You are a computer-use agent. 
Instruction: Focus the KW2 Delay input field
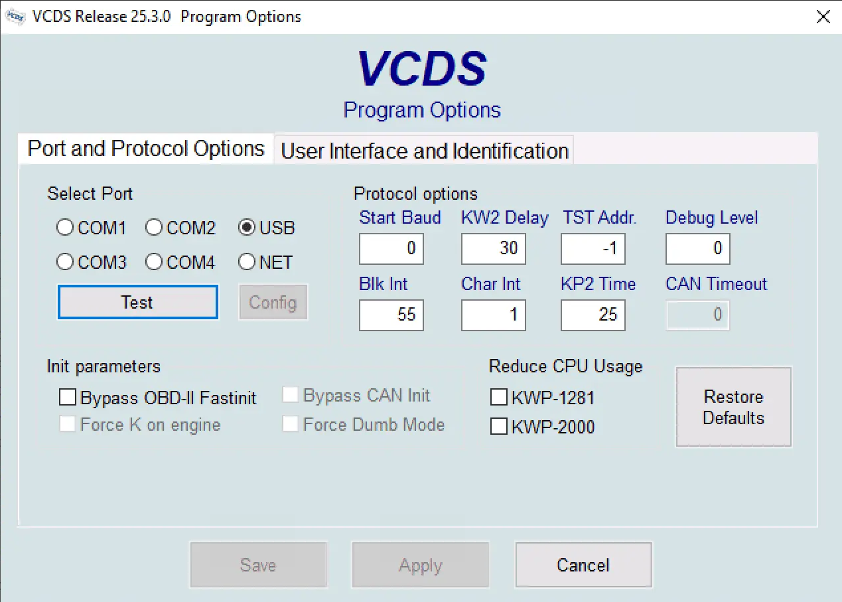tap(494, 249)
